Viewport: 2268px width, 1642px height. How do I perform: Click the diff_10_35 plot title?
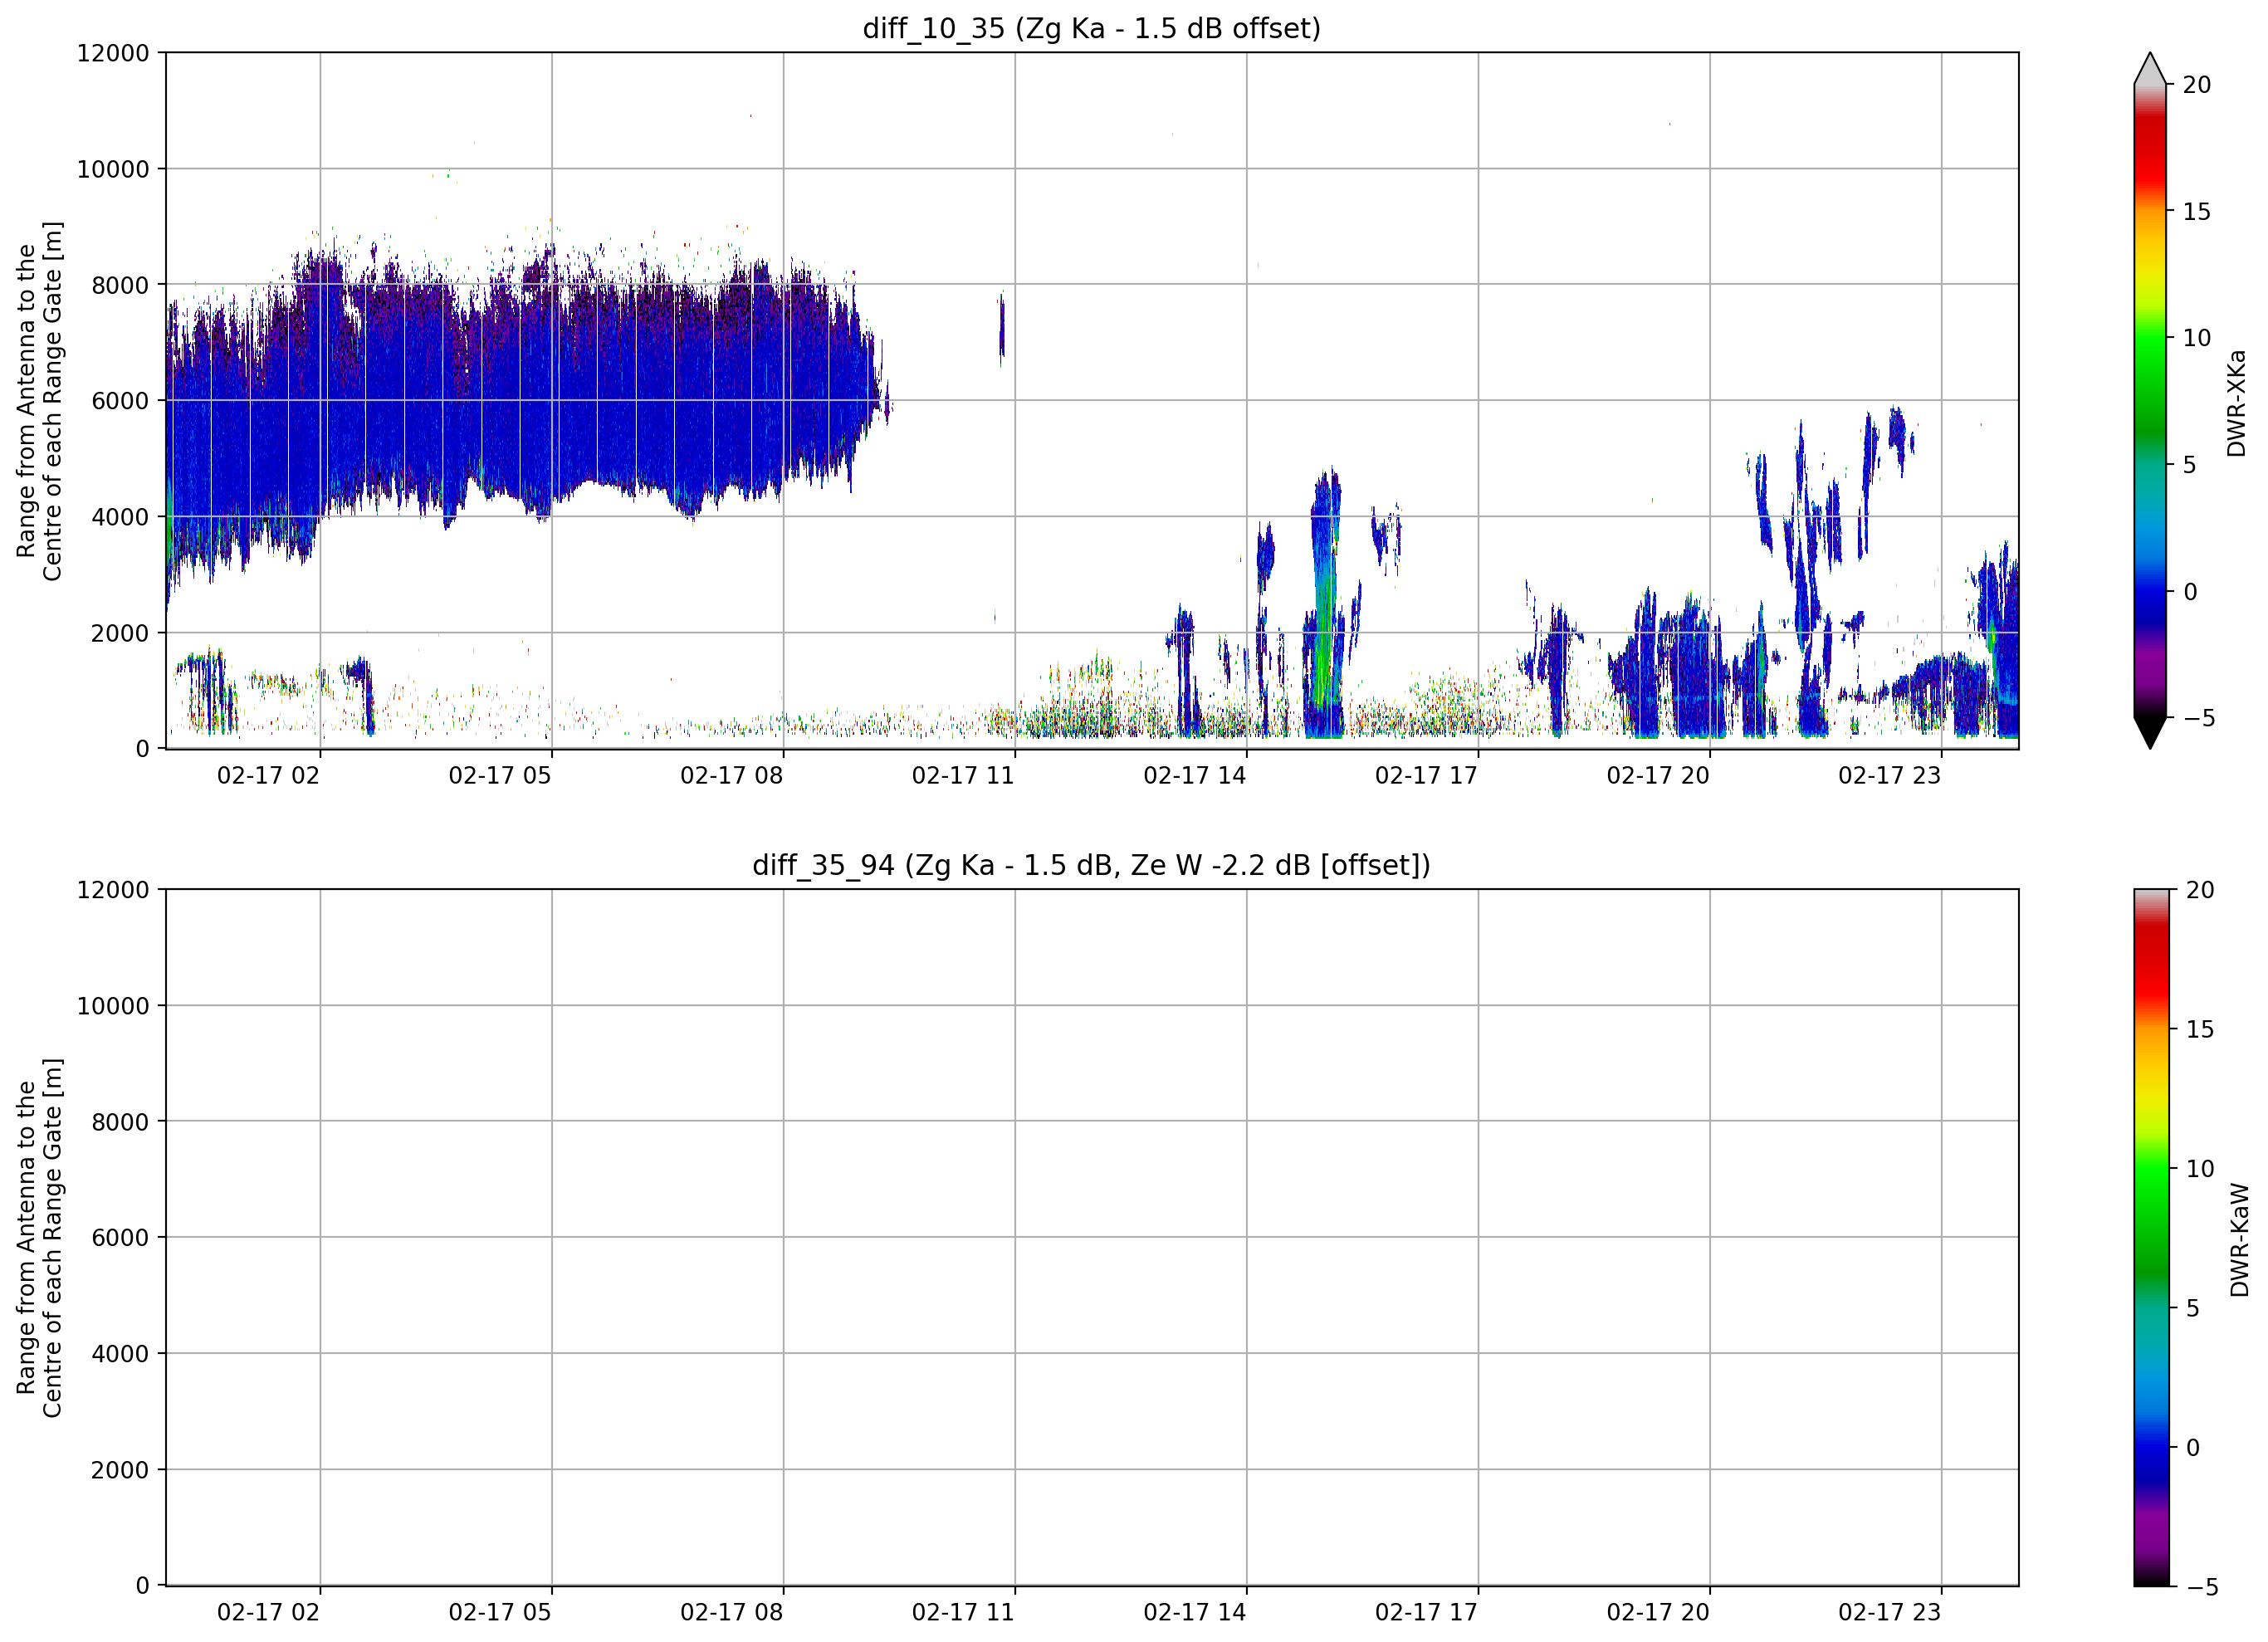(1091, 28)
